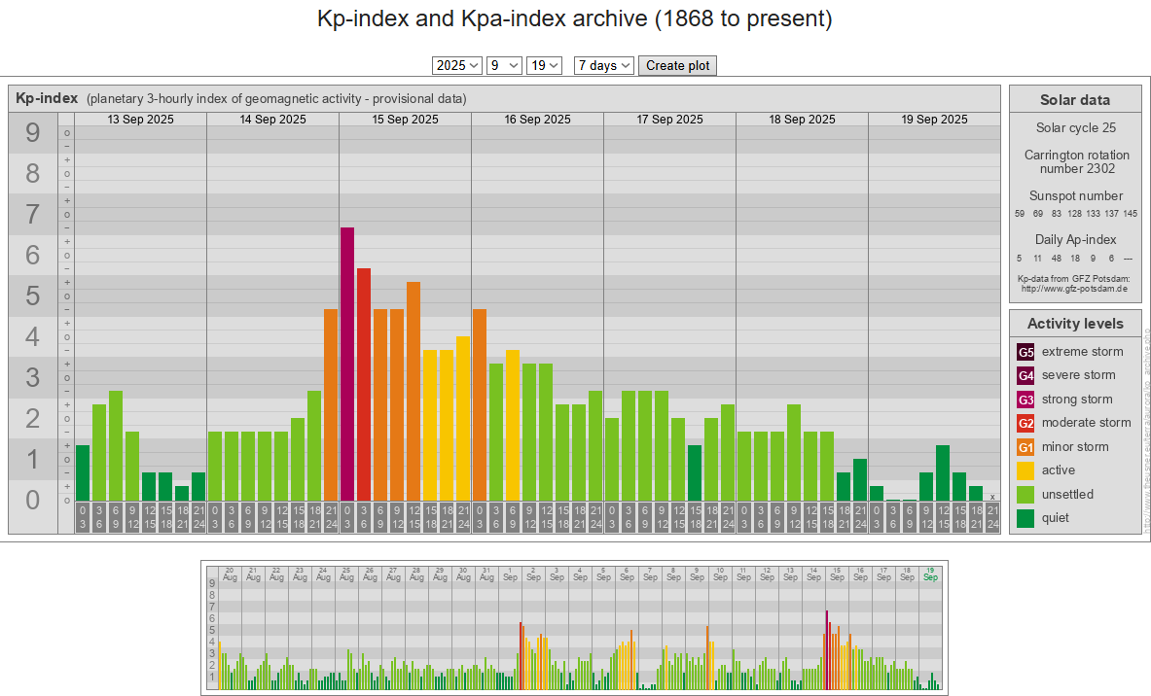
Task: Click the dark green quiet level swatch
Action: (1025, 518)
